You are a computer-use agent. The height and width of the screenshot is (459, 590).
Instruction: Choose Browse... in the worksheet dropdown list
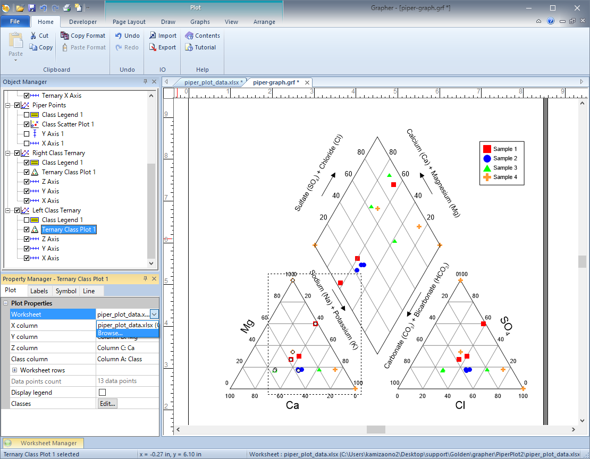click(128, 333)
